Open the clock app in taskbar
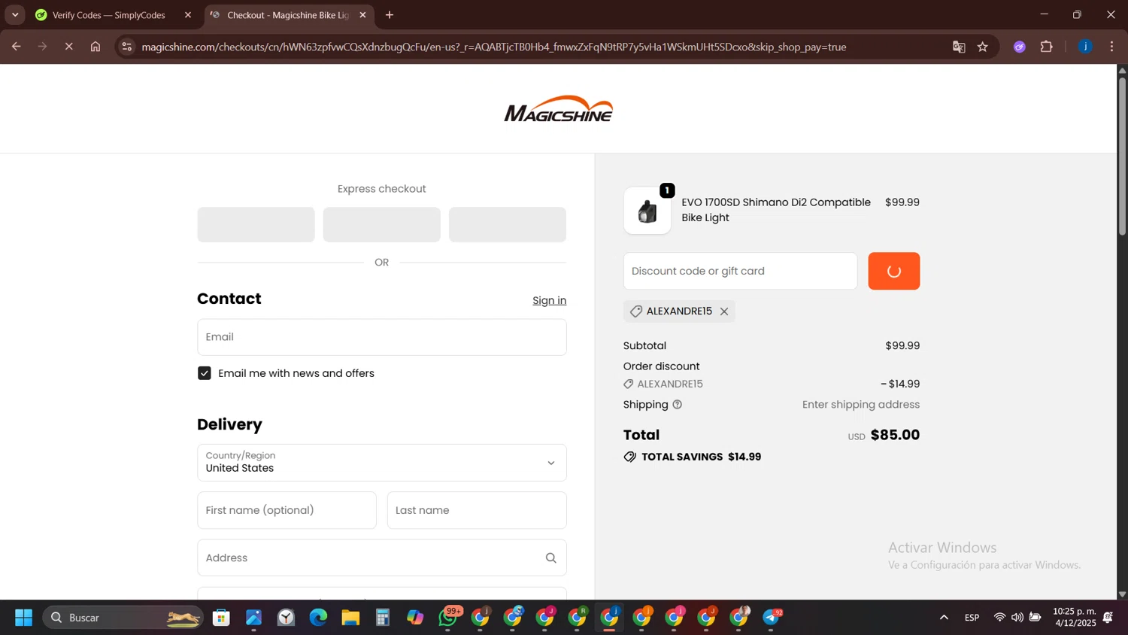The width and height of the screenshot is (1128, 635). tap(286, 618)
